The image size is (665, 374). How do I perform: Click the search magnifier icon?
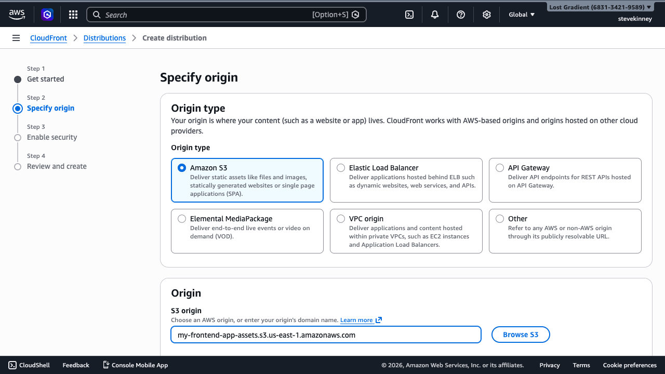coord(97,15)
